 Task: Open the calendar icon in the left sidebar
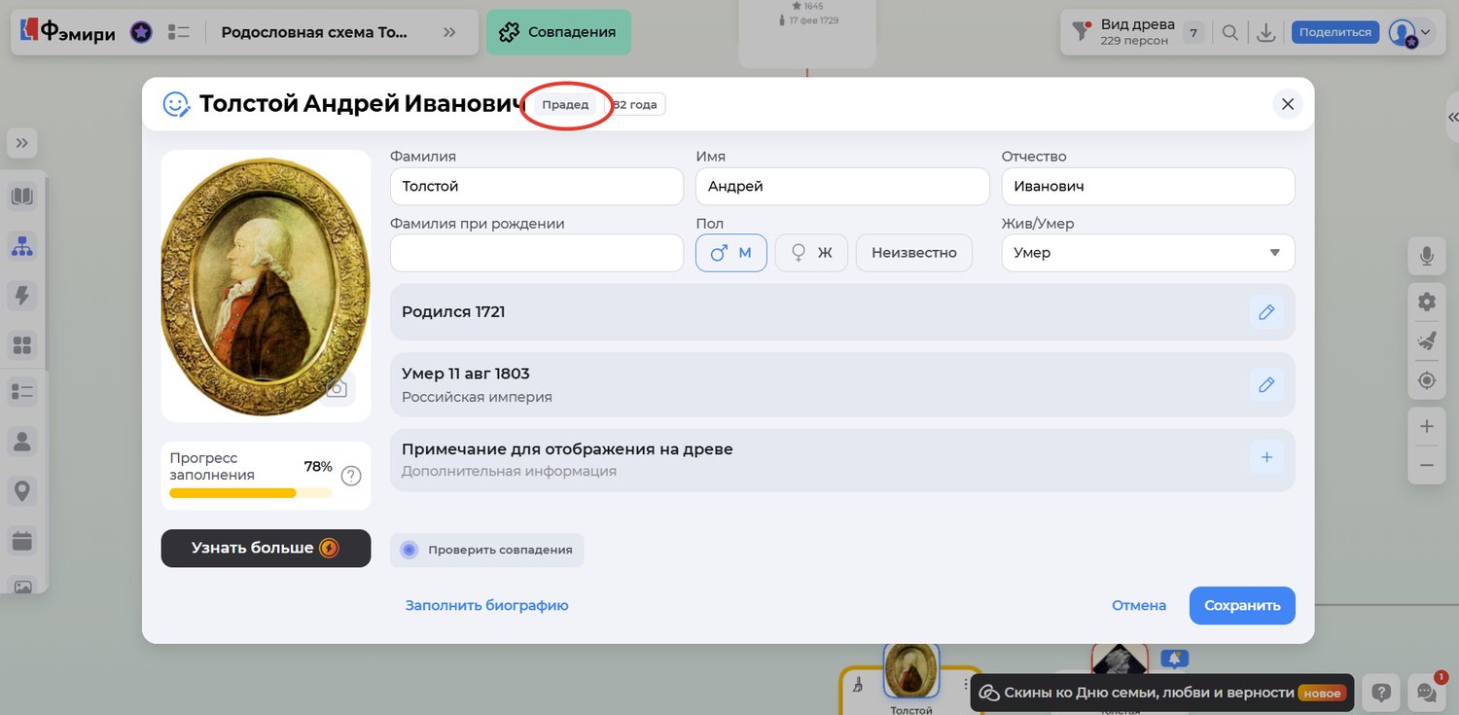pyautogui.click(x=22, y=540)
